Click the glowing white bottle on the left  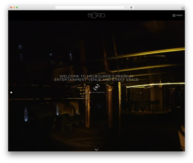26,114
